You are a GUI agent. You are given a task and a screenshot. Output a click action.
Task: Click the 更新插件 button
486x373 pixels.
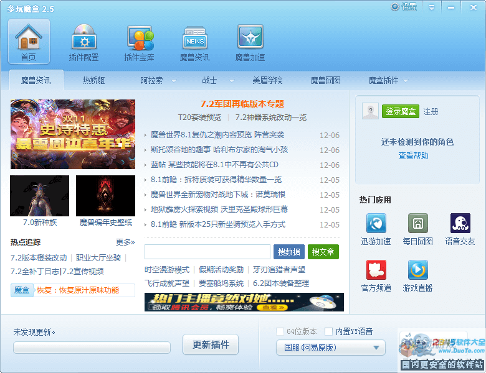[211, 344]
